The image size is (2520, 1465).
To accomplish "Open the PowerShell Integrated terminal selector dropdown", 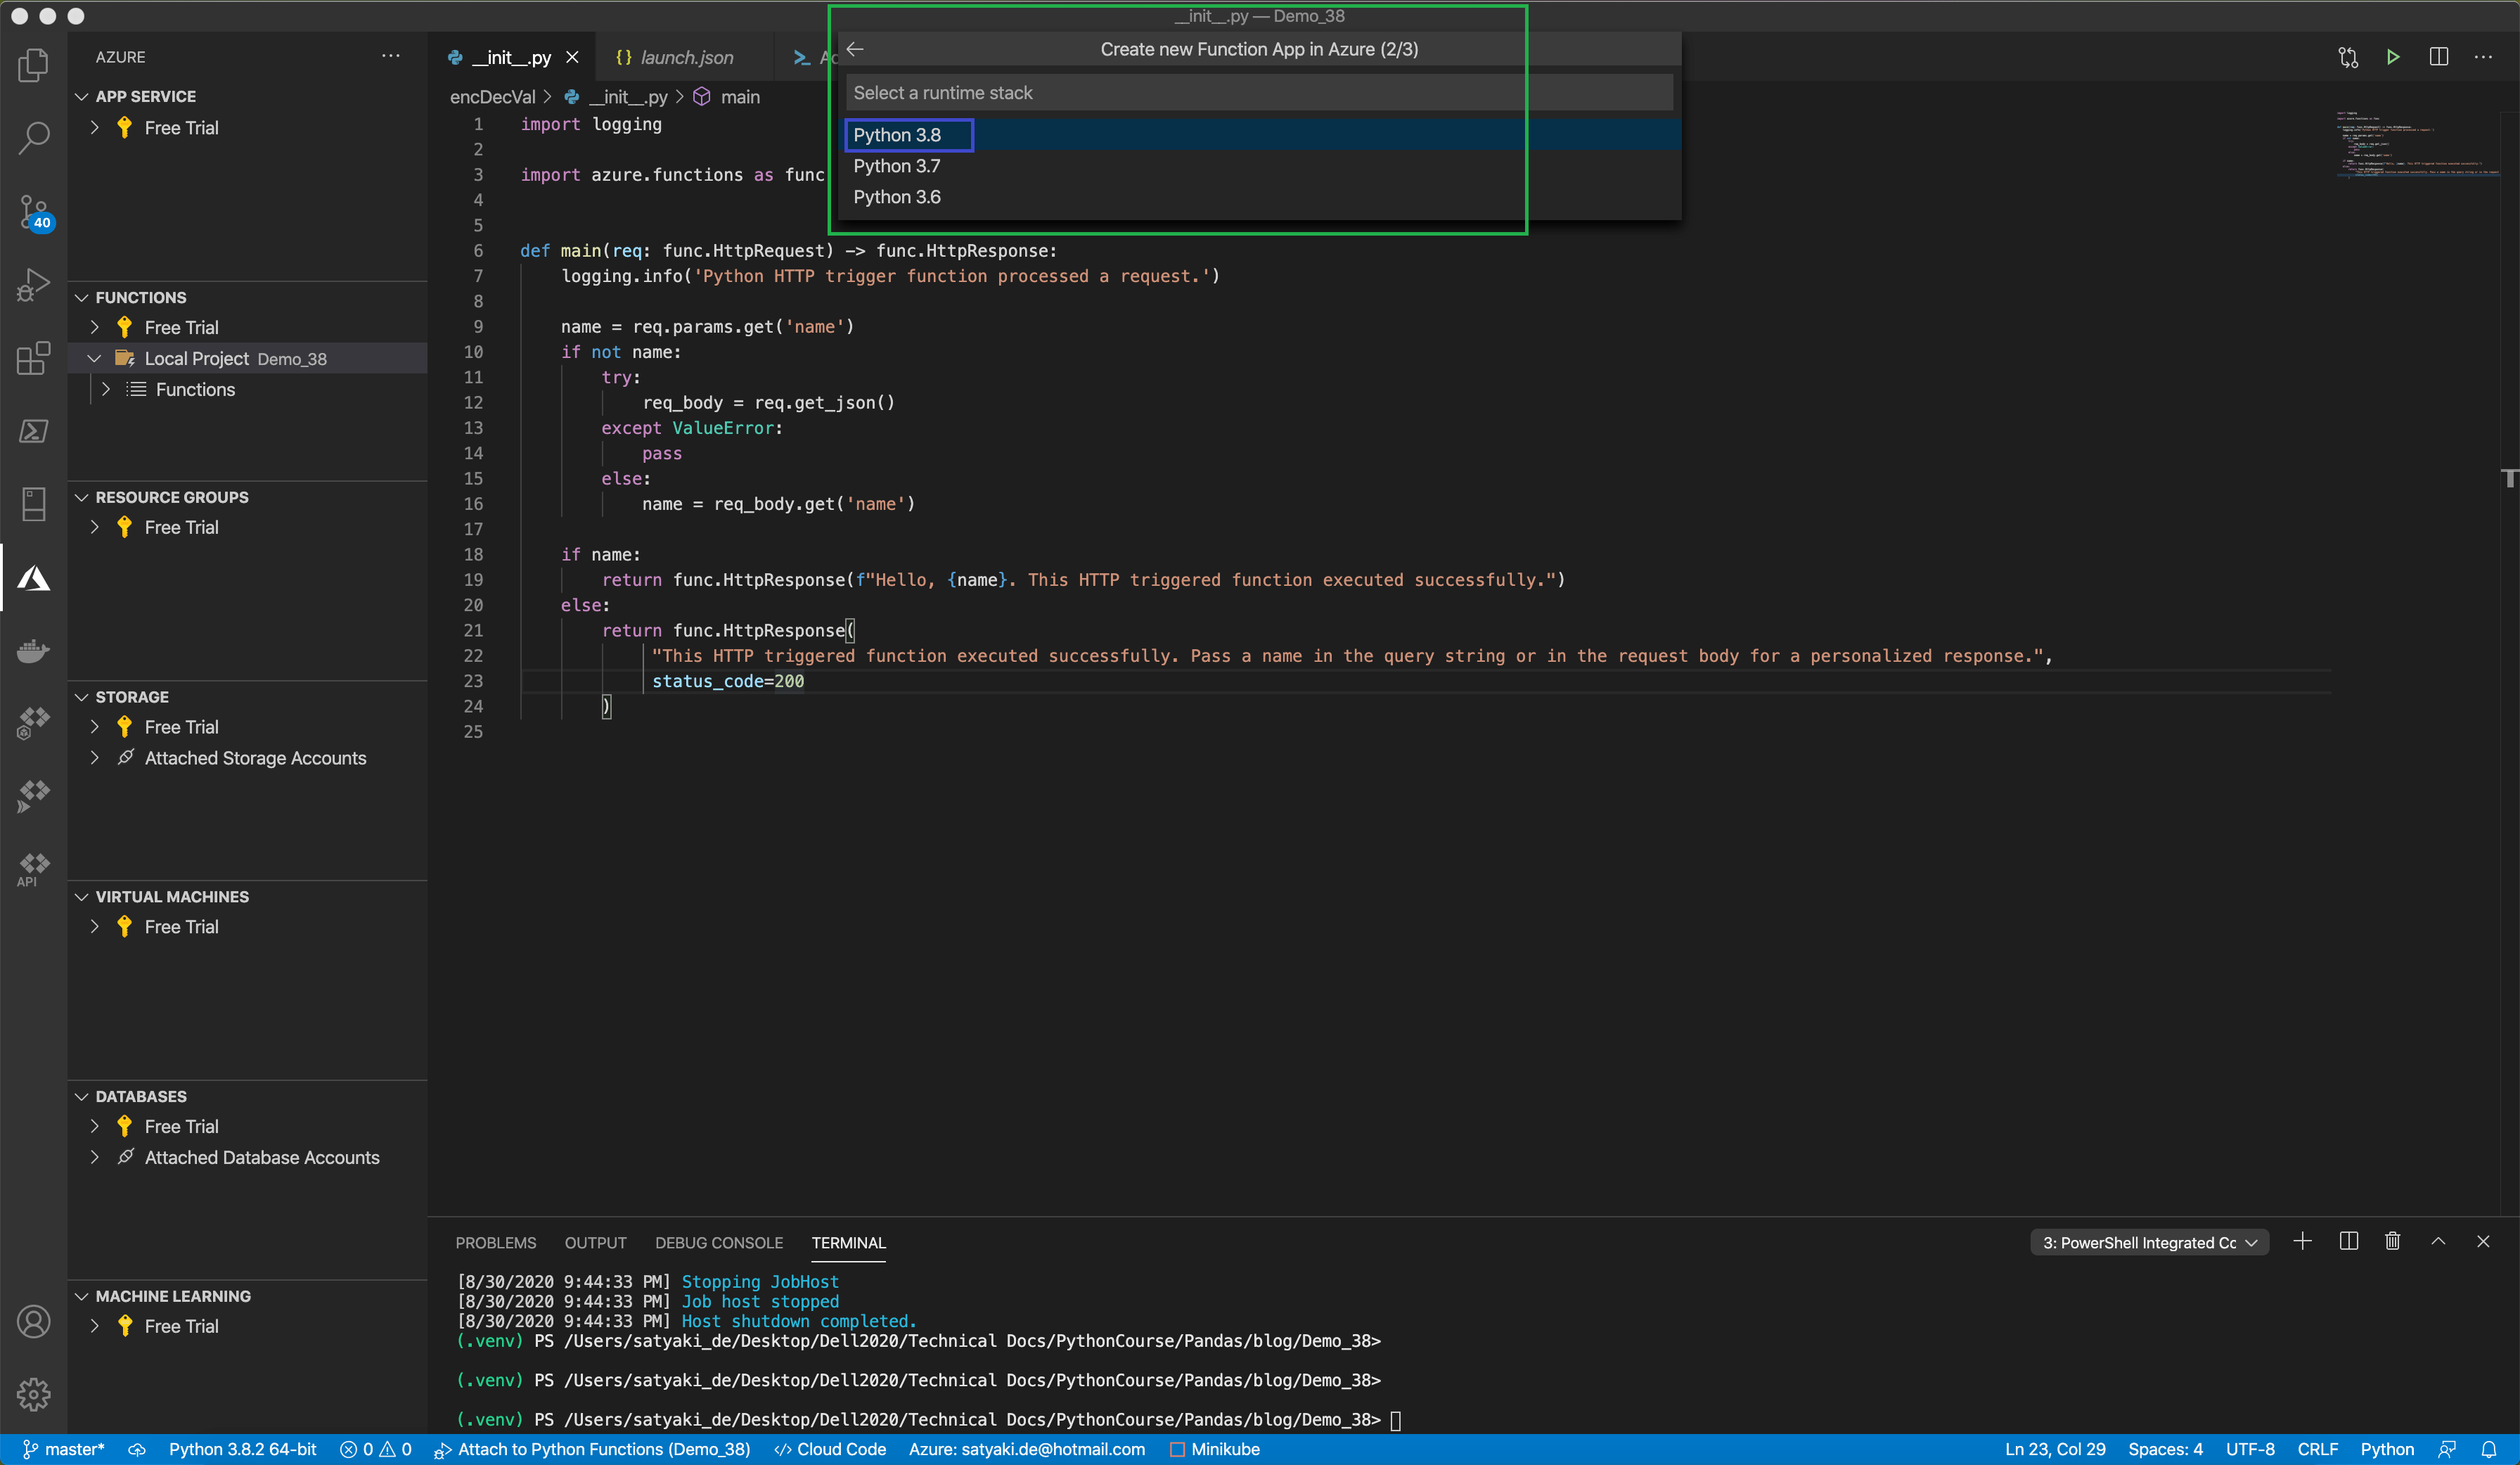I will tap(2148, 1243).
